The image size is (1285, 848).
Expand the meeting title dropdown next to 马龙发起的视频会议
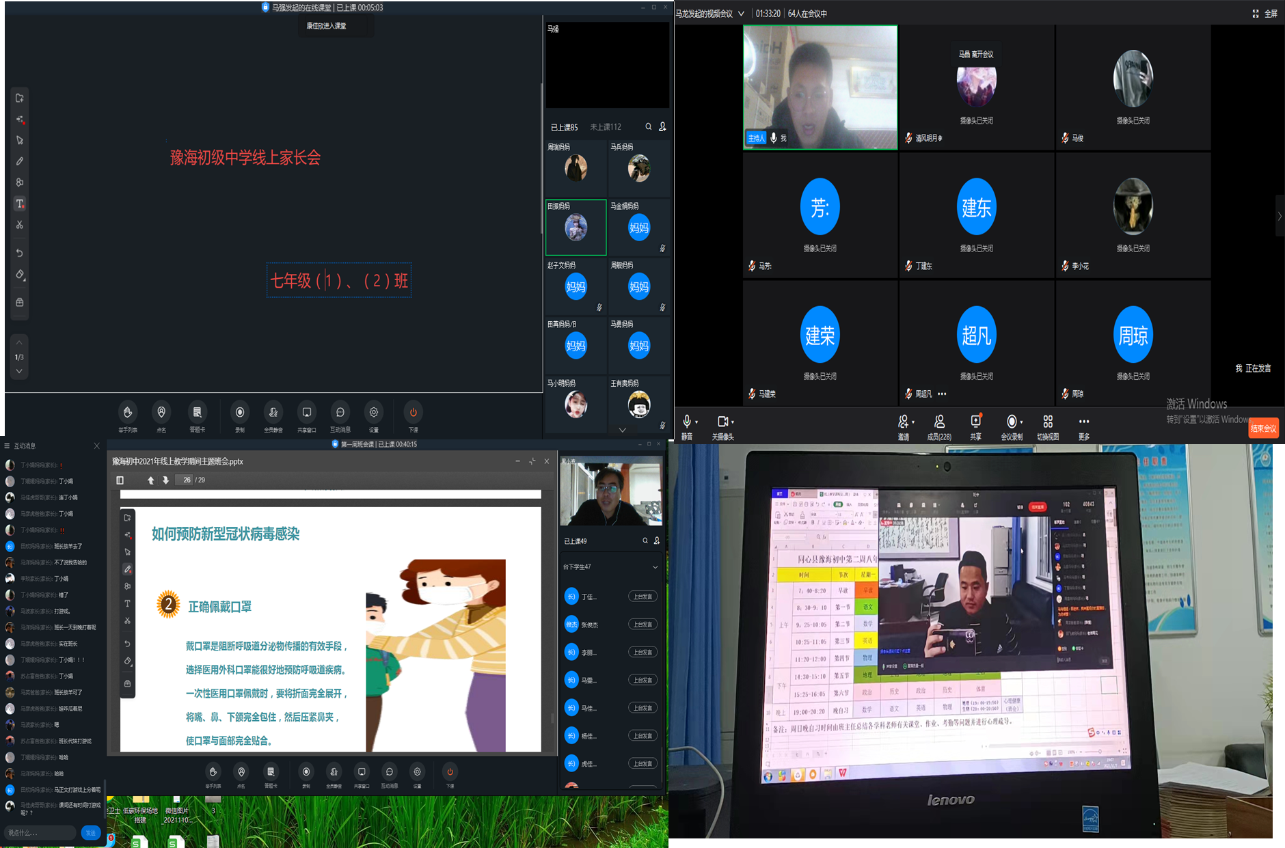point(741,14)
